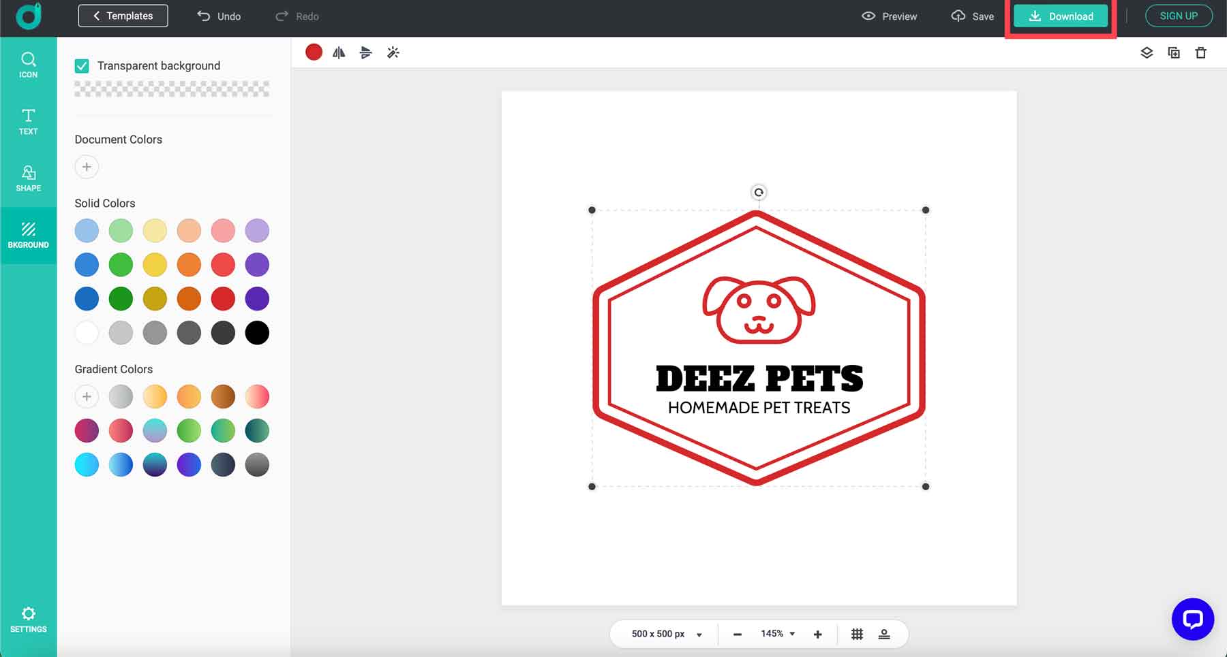Click SIGN UP in the top right

[x=1179, y=15]
